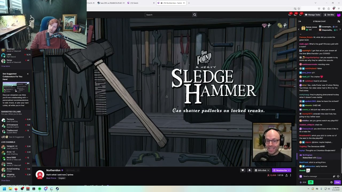Click the 829 channel points balance
Image resolution: width=342 pixels, height=192 pixels.
[303, 182]
